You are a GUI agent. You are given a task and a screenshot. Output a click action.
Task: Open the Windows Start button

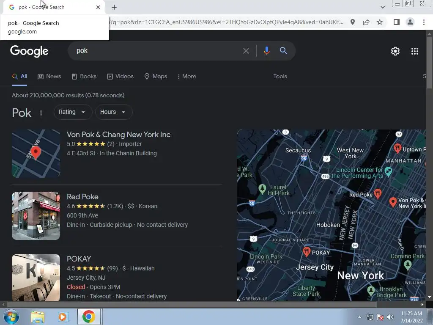click(x=11, y=317)
